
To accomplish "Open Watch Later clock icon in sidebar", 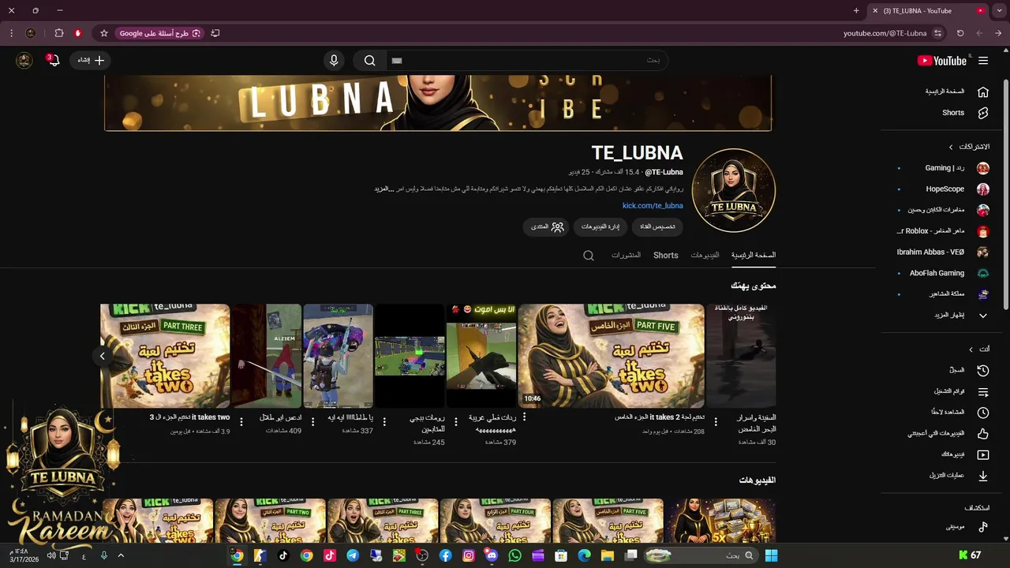I will click(983, 413).
